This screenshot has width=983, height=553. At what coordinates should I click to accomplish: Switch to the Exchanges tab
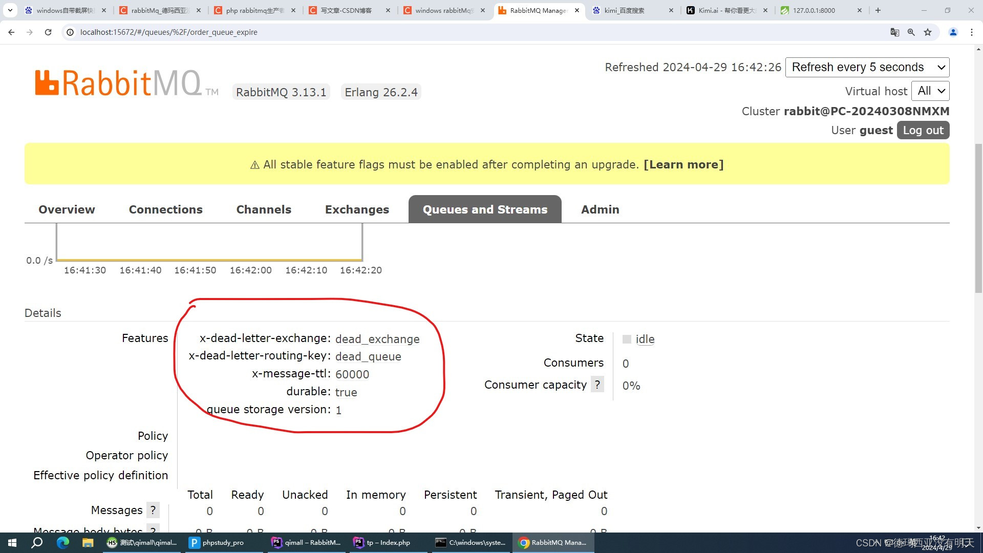pyautogui.click(x=357, y=209)
